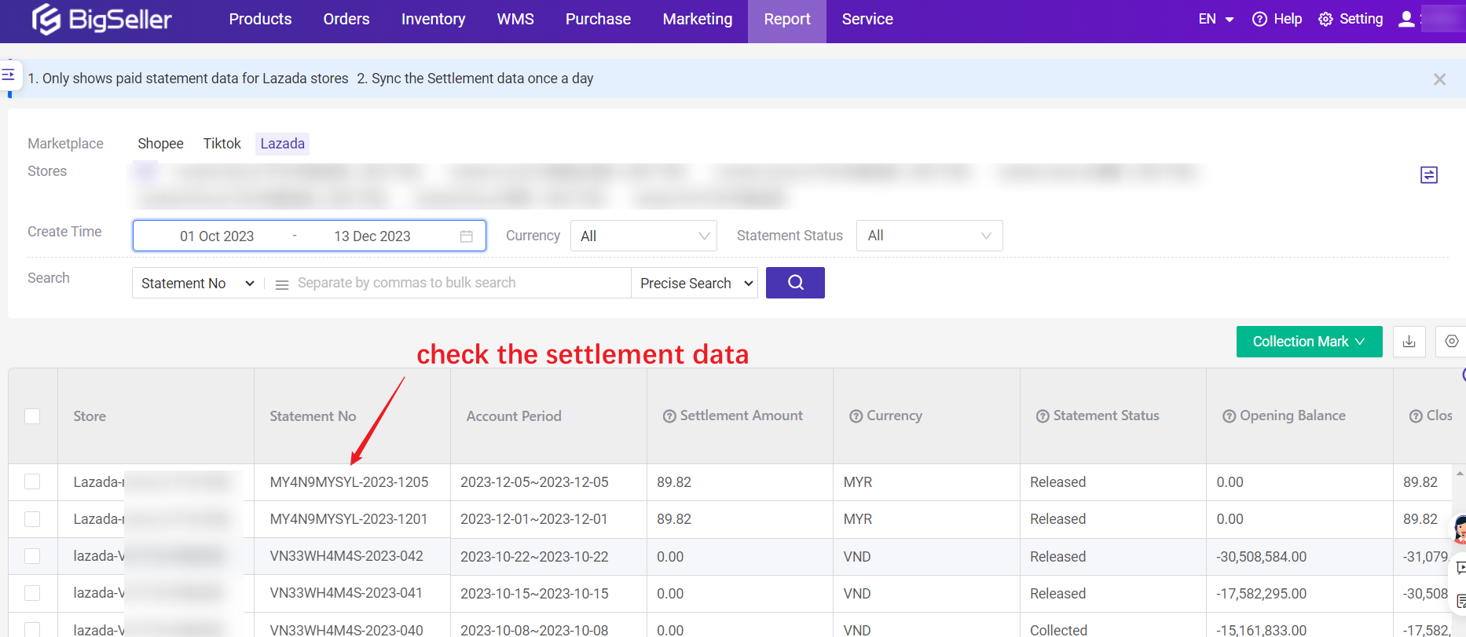Click the bulk search list icon

(282, 284)
